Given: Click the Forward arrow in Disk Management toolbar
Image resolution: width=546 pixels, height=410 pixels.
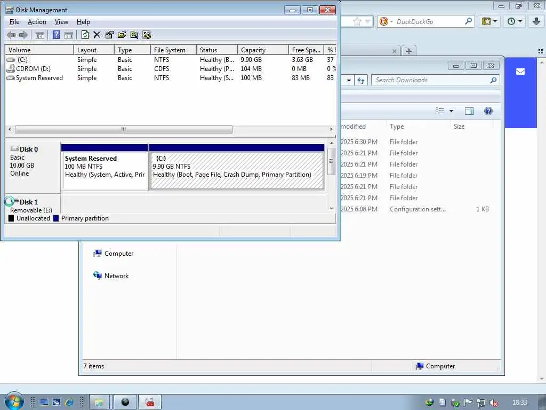Looking at the screenshot, I should (23, 35).
